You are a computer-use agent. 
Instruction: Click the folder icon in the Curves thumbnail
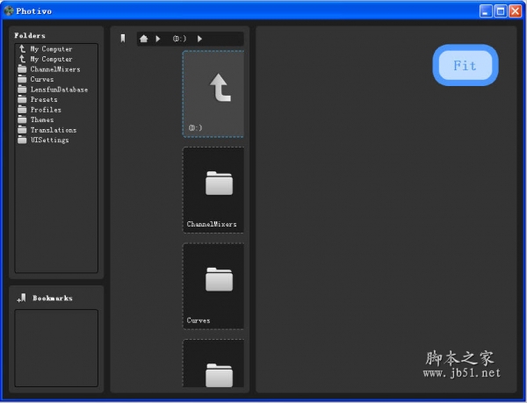pyautogui.click(x=219, y=279)
